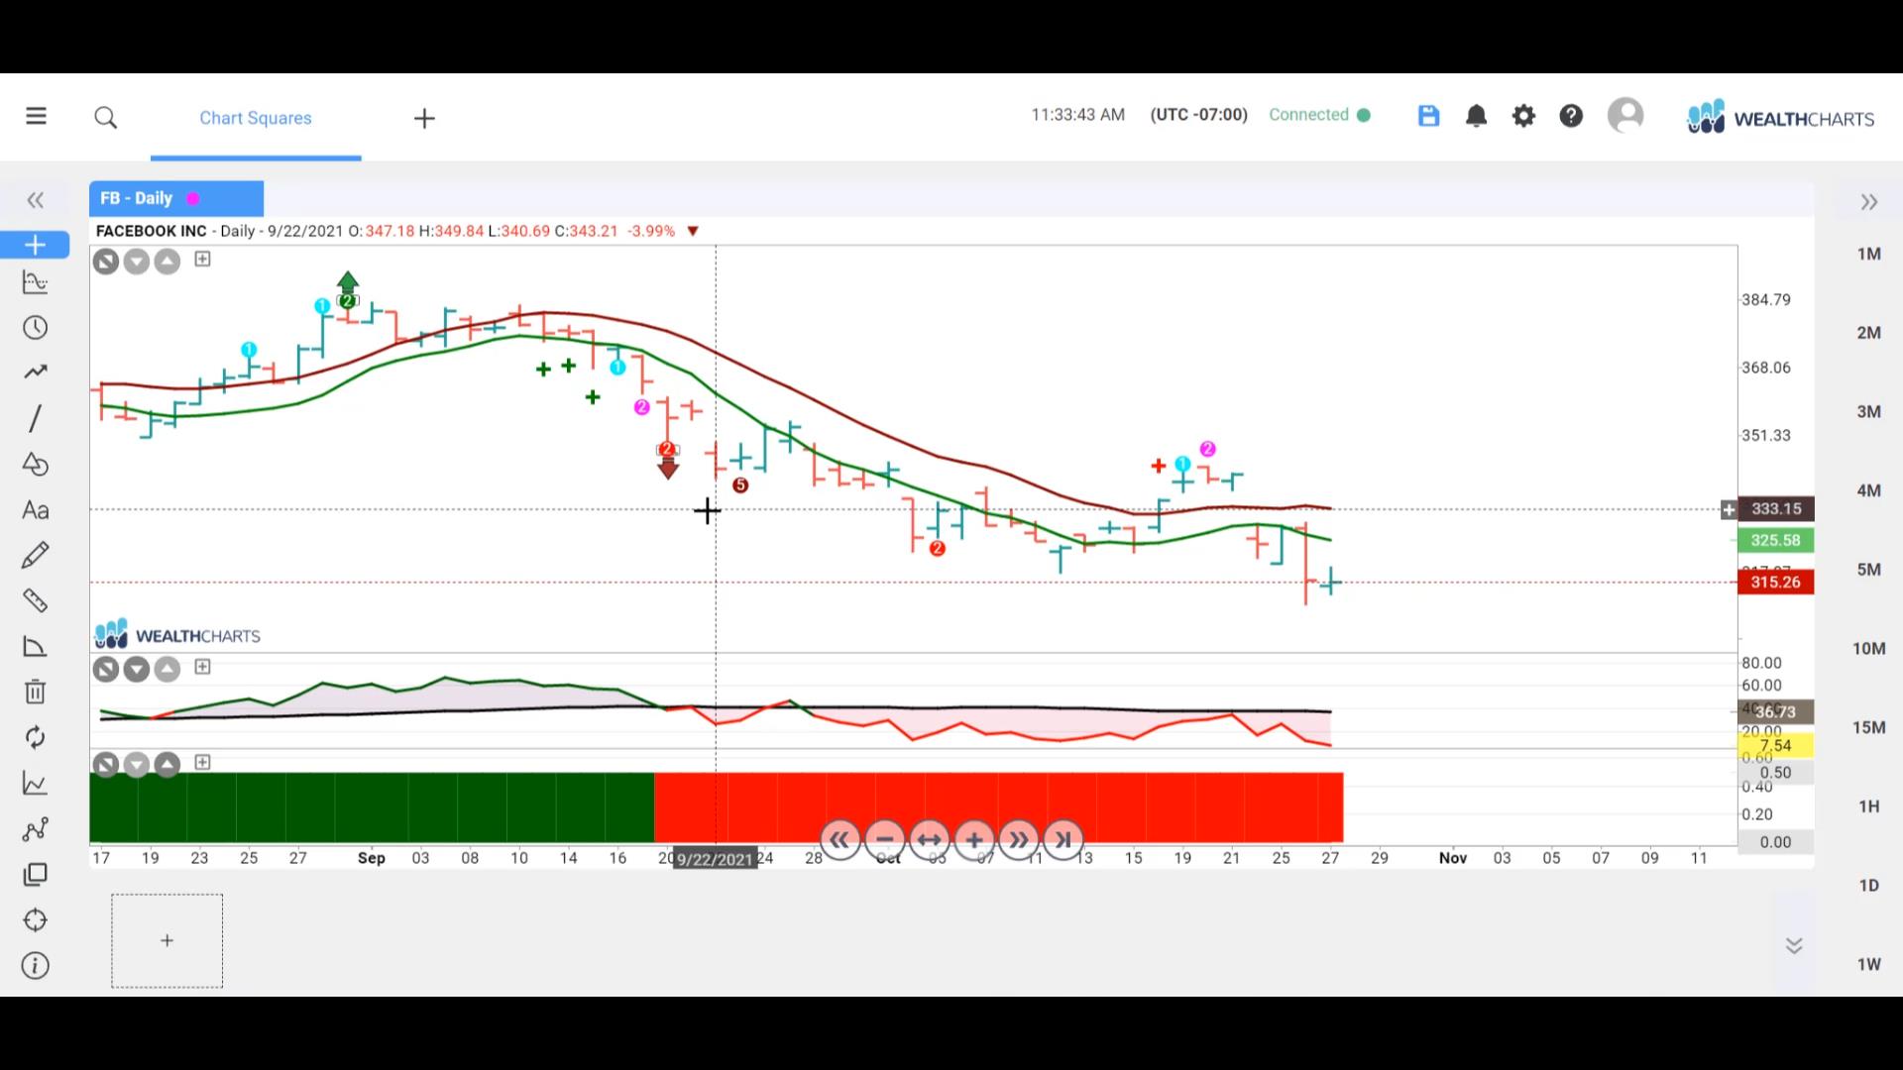
Task: Select the 1H timeframe
Action: click(x=1868, y=806)
